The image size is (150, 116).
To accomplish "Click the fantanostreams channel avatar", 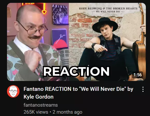I will coord(13,91).
